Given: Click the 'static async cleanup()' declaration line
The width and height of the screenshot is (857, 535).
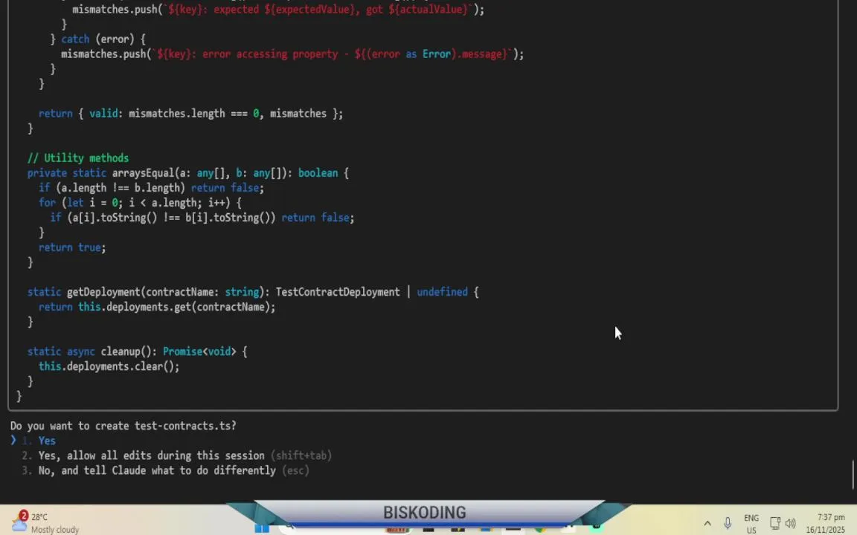Looking at the screenshot, I should (137, 351).
